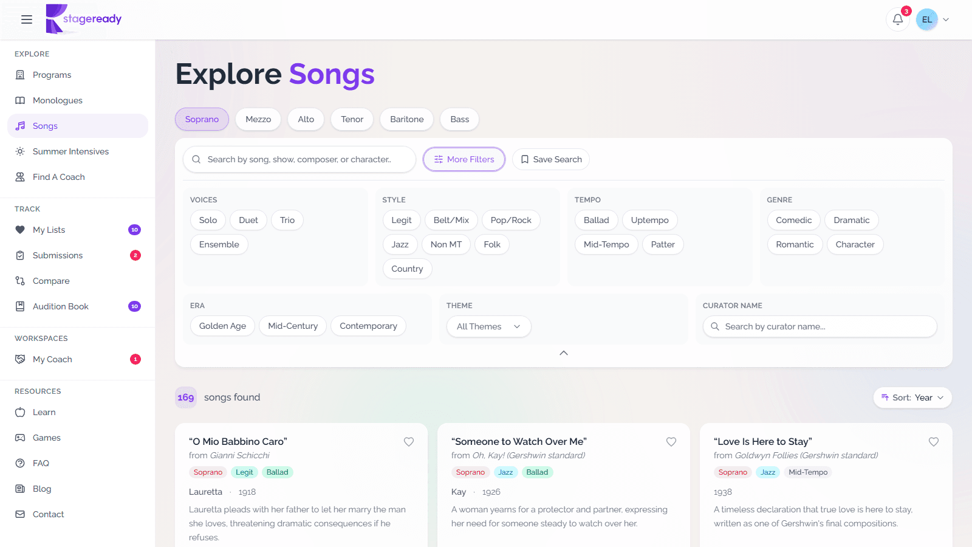Collapse the filters panel chevron
972x547 pixels.
tap(564, 353)
